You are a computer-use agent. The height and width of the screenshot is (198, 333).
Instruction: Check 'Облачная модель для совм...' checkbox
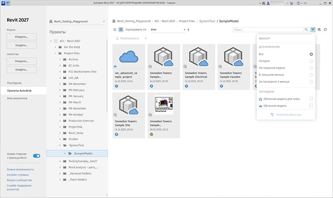pos(311,98)
